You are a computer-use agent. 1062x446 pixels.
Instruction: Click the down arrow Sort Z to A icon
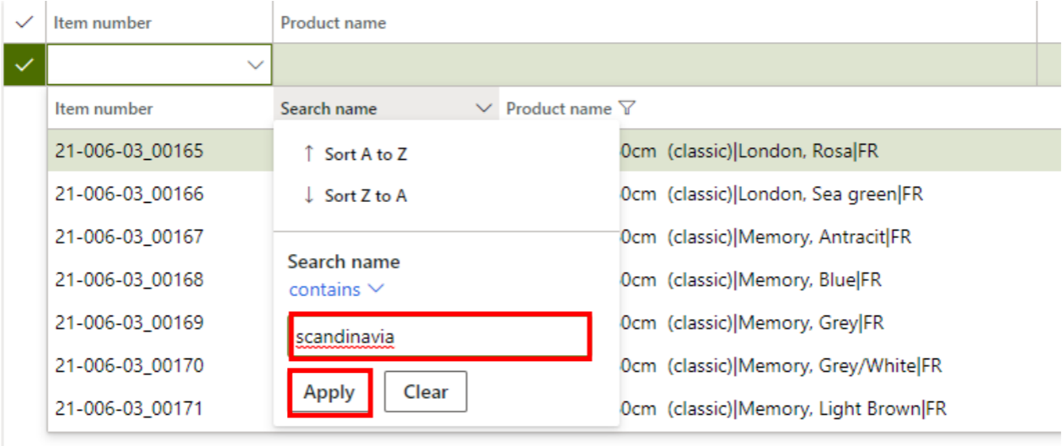[308, 195]
